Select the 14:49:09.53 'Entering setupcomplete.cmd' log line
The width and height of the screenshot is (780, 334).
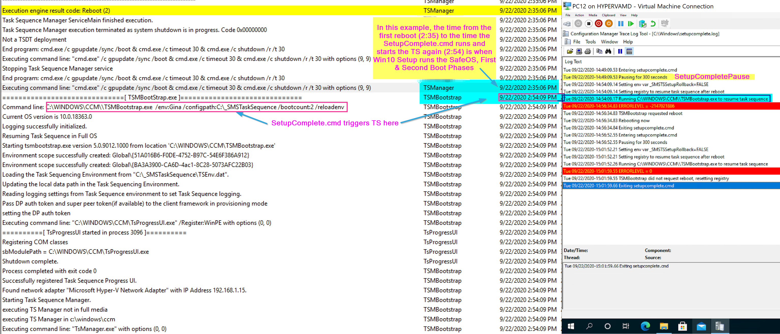(671, 70)
